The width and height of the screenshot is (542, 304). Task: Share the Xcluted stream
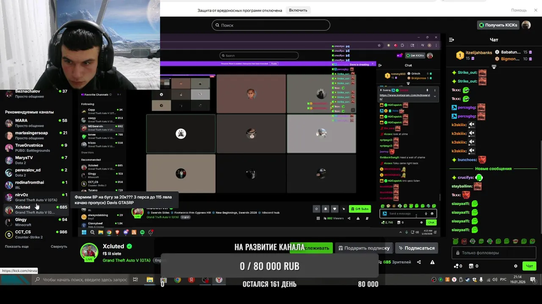click(419, 262)
